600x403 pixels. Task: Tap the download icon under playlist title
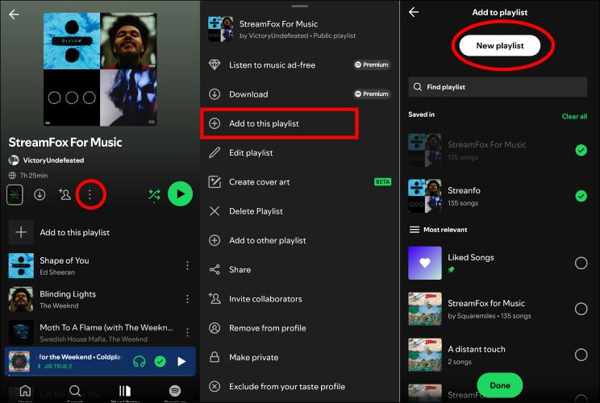40,194
